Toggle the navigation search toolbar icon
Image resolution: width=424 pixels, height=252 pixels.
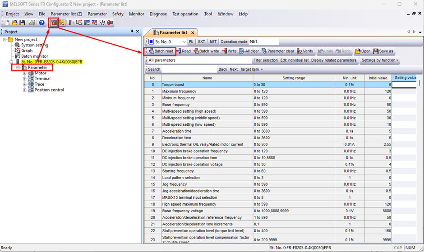(62, 23)
